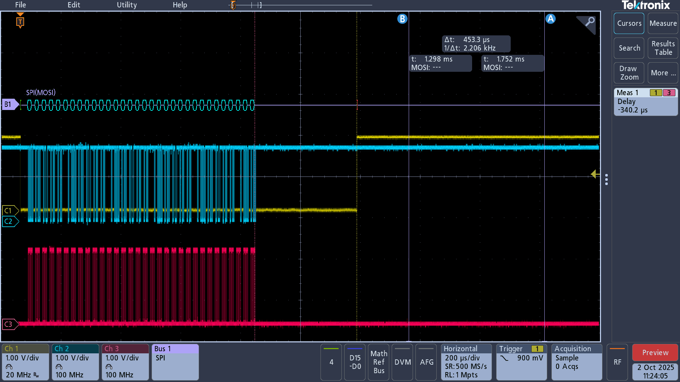Open Trigger settings badge

pyautogui.click(x=521, y=362)
